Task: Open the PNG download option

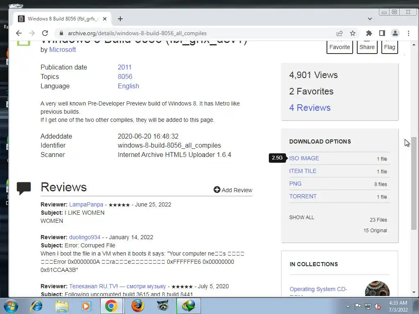Action: [x=295, y=184]
